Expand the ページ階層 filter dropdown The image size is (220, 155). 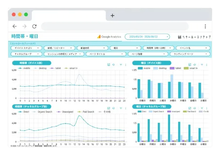pos(148,54)
